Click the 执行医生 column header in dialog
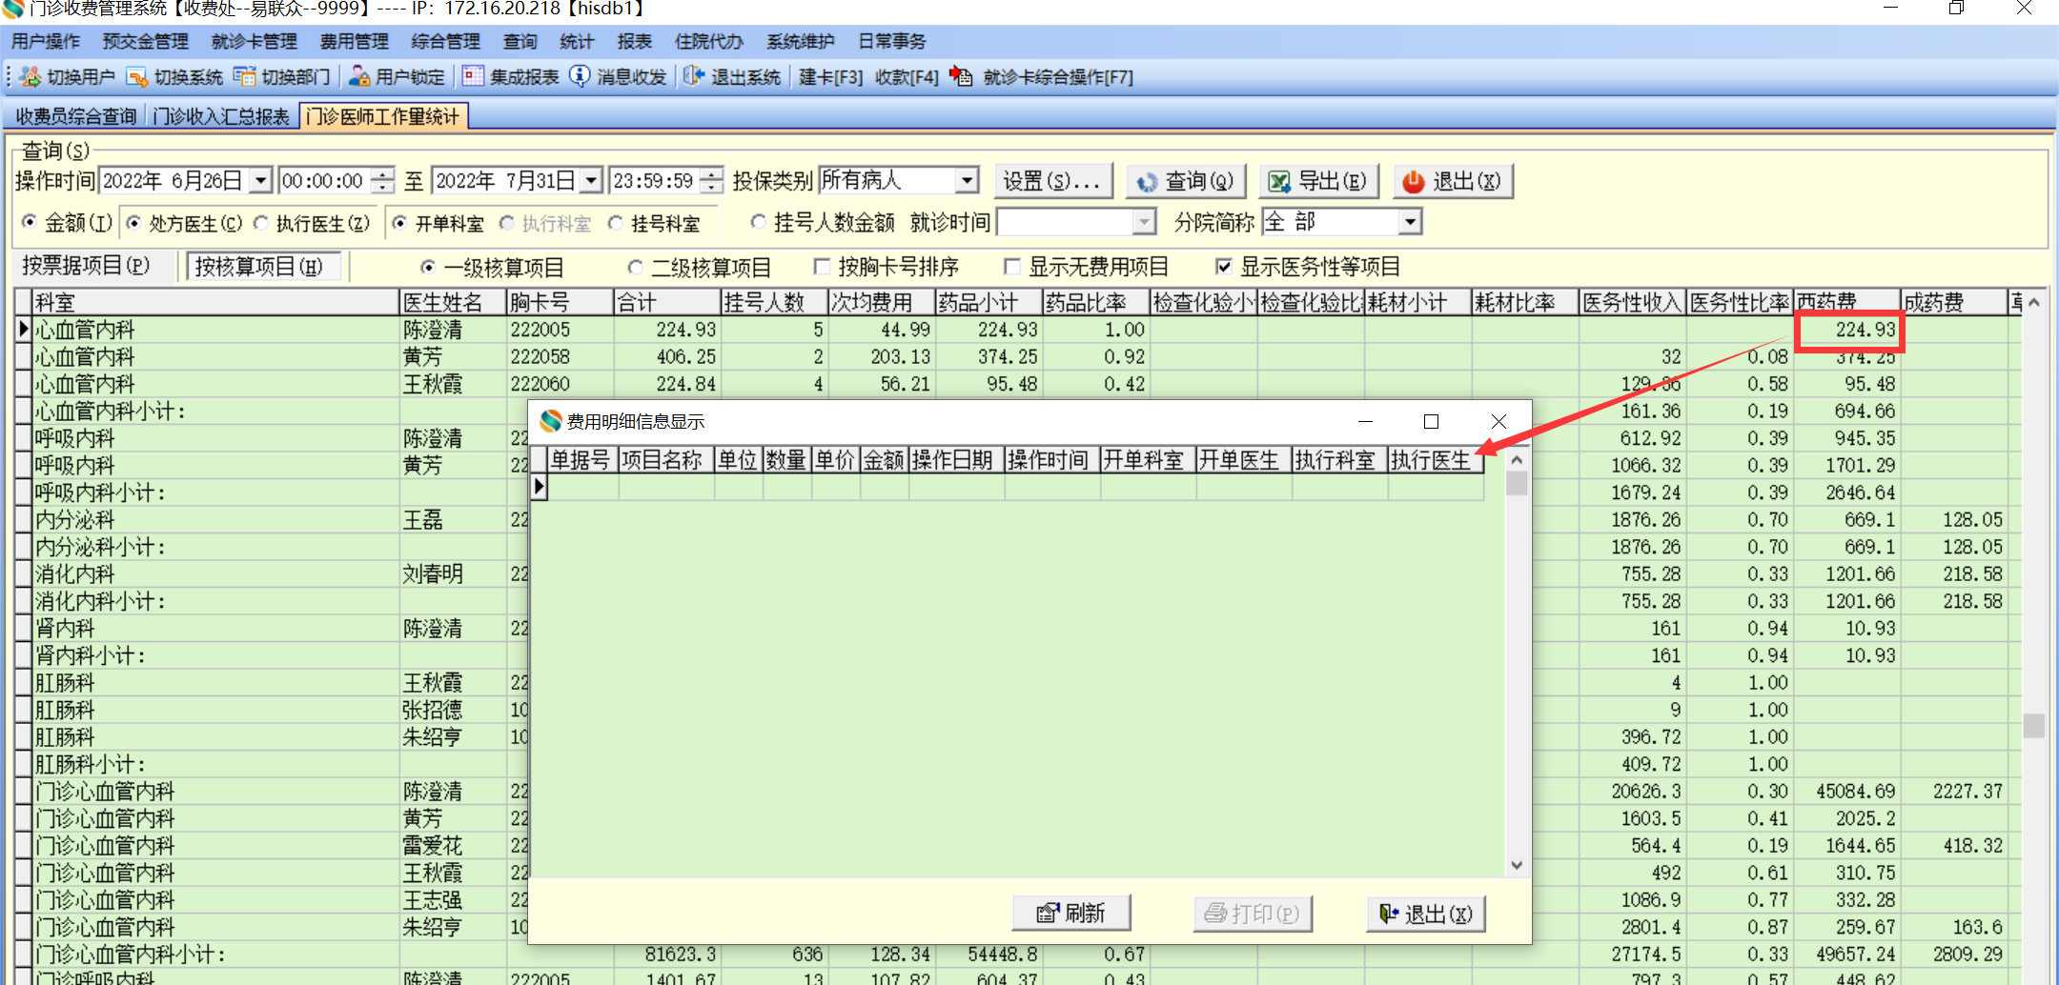Viewport: 2059px width, 985px height. click(x=1435, y=460)
